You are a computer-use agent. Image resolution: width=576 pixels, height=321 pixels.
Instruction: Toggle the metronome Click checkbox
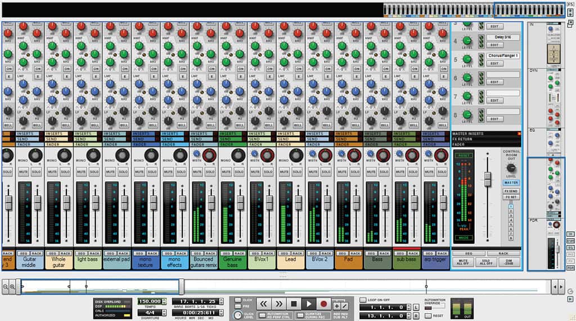coord(238,300)
